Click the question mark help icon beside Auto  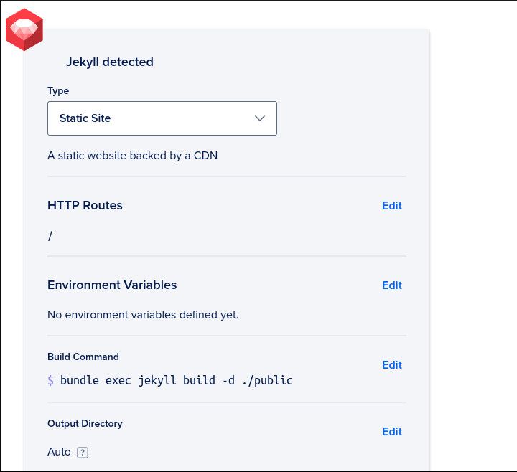click(83, 452)
